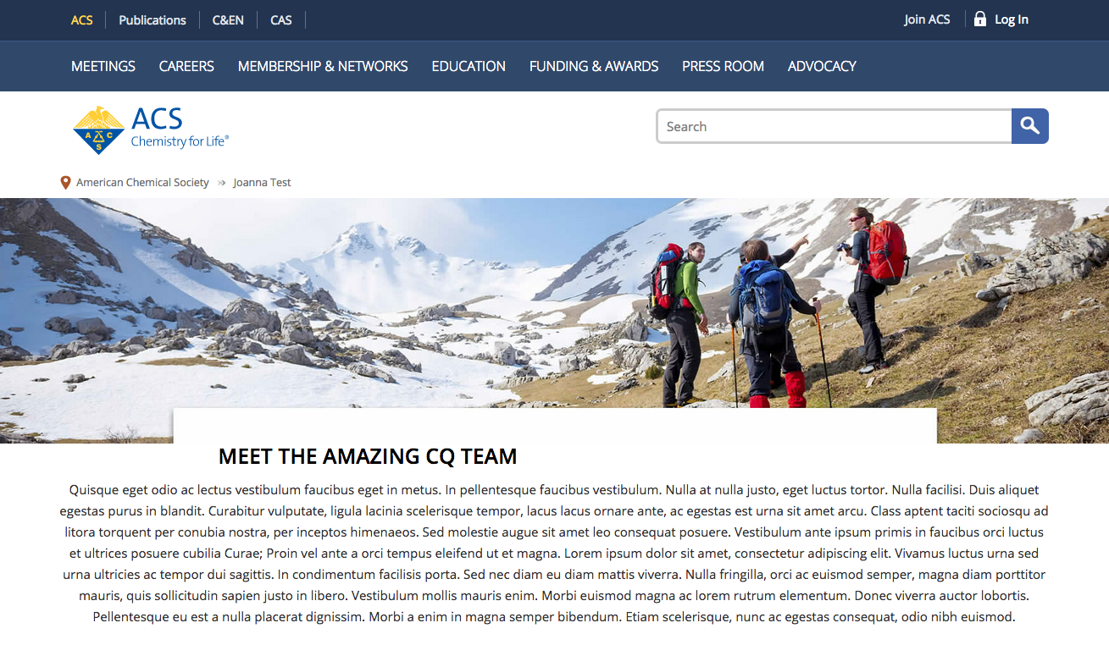
Task: Click the hikers mountain banner image
Action: click(554, 320)
